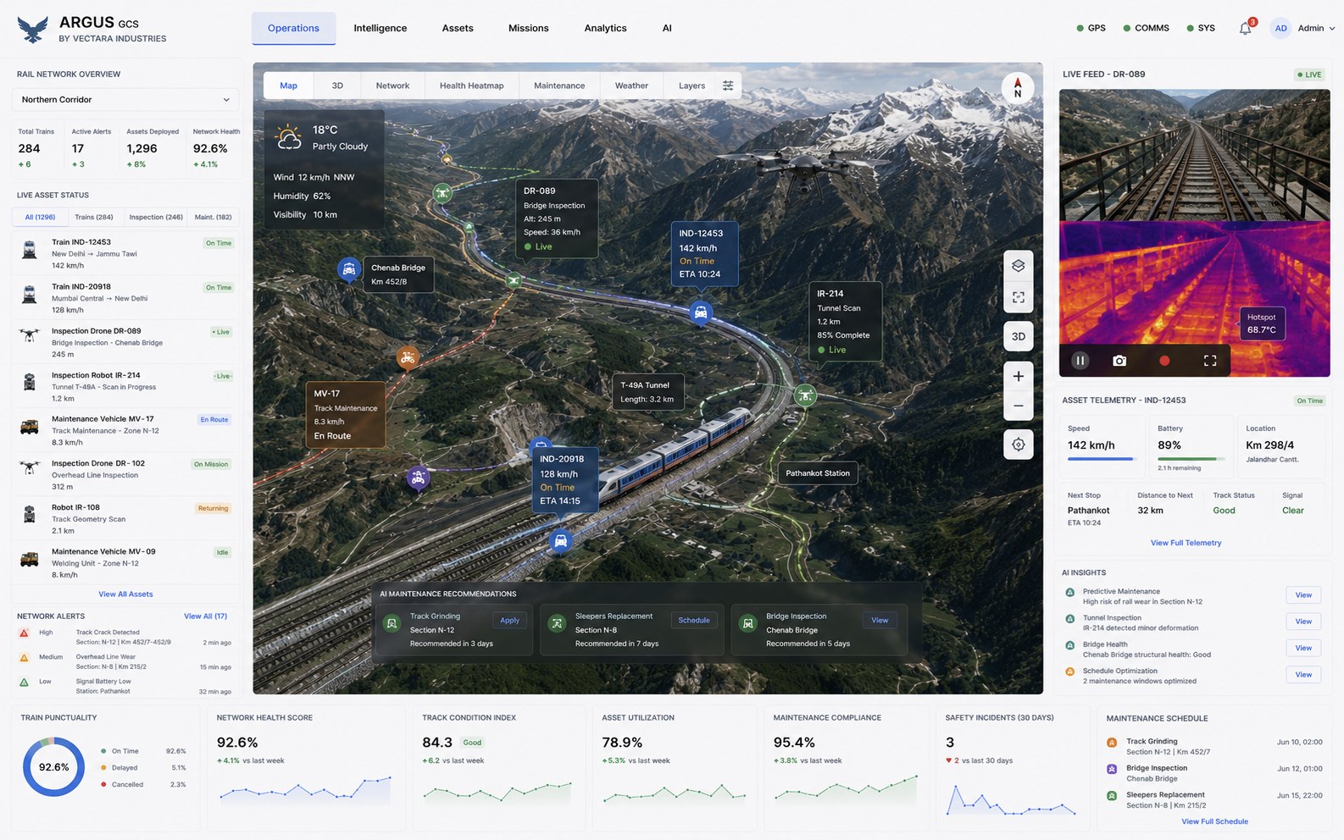Image resolution: width=1344 pixels, height=840 pixels.
Task: Take a snapshot with the camera icon
Action: [1119, 361]
